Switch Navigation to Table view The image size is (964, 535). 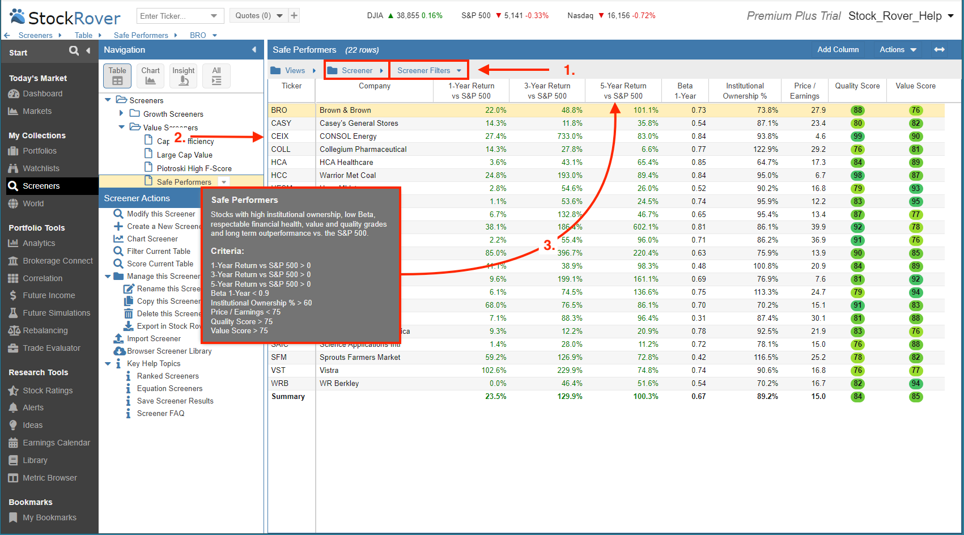pos(117,76)
